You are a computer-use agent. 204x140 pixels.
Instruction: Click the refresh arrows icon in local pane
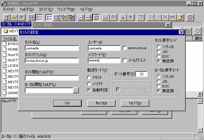coord(198,31)
